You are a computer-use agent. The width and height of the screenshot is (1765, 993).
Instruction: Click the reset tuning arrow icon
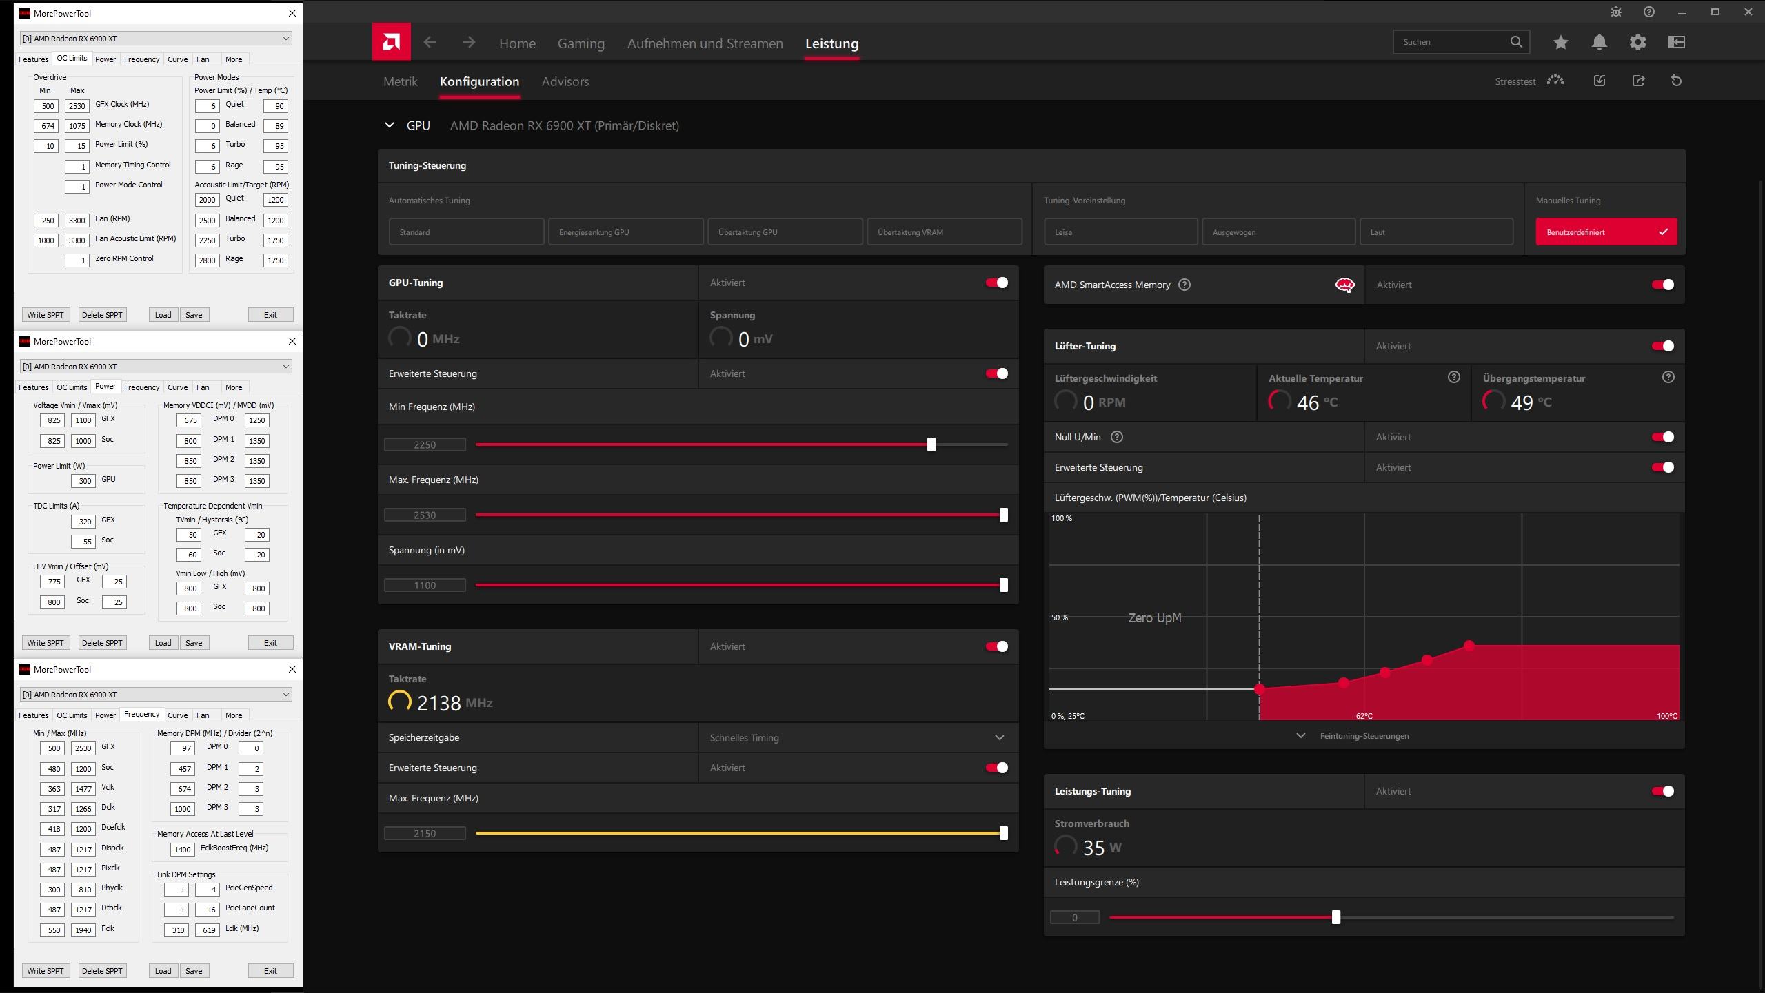tap(1677, 81)
